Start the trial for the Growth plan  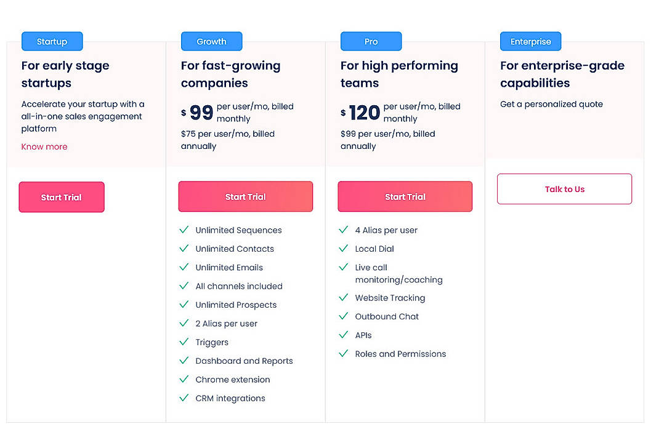(245, 196)
